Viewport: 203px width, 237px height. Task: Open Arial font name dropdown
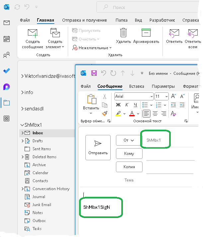(152, 96)
